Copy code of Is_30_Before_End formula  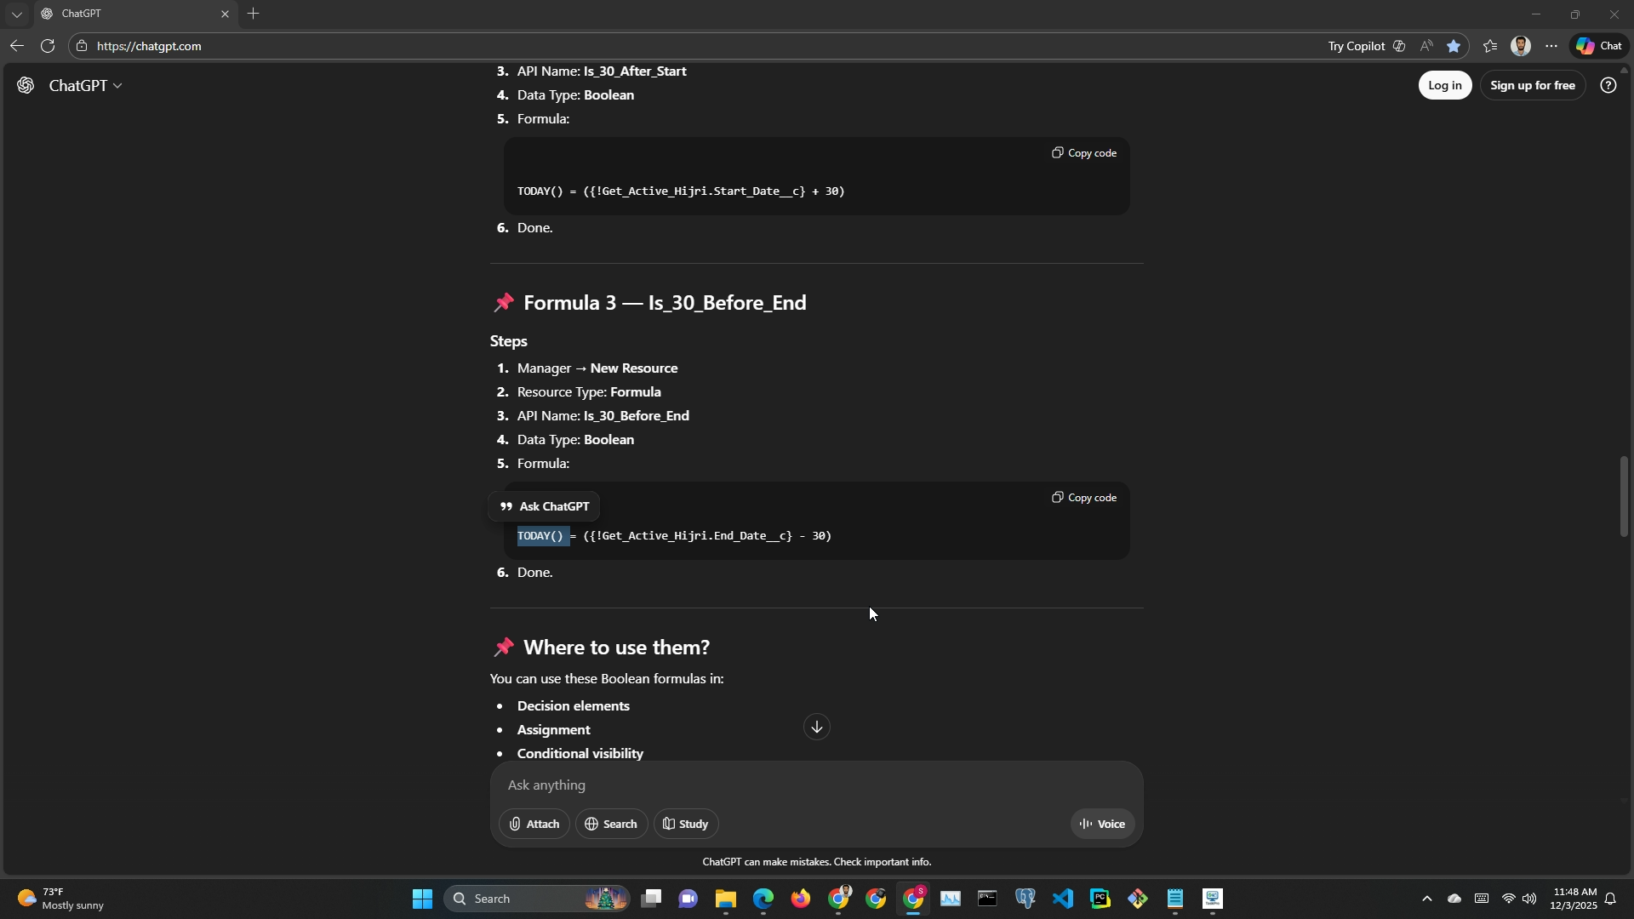1083,498
